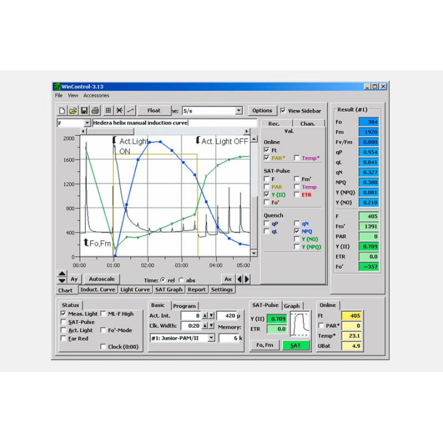Create a new file with the New icon
Viewport: 443px width, 443px height.
(62, 110)
